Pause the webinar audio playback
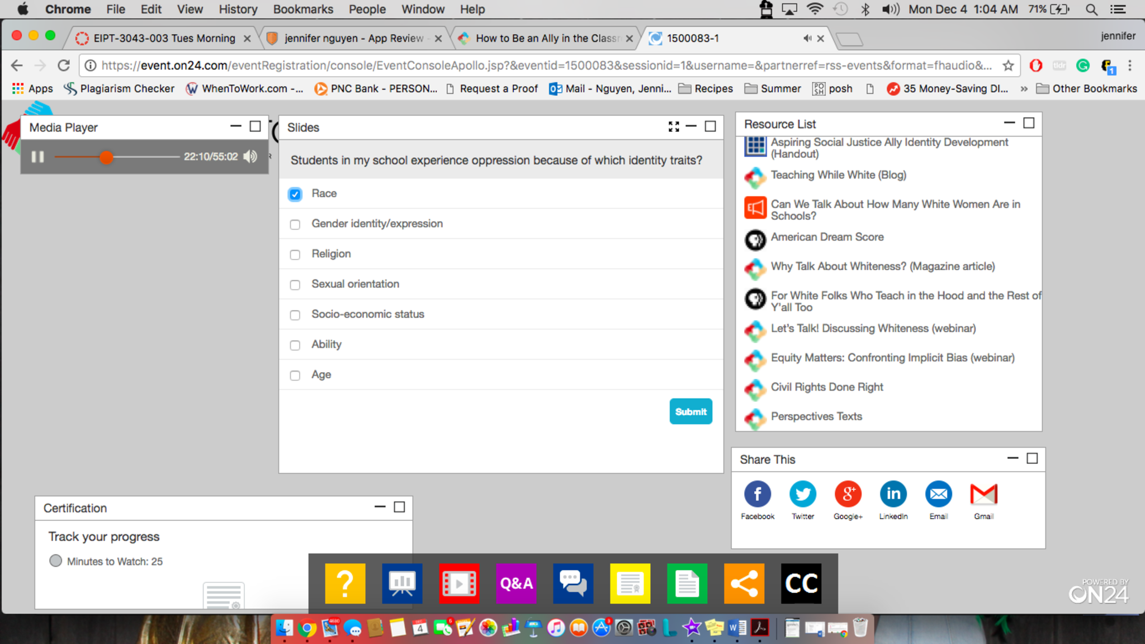1145x644 pixels. coord(37,157)
